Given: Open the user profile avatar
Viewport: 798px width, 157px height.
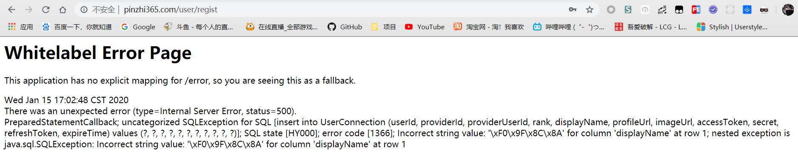Looking at the screenshot, I should pos(788,9).
